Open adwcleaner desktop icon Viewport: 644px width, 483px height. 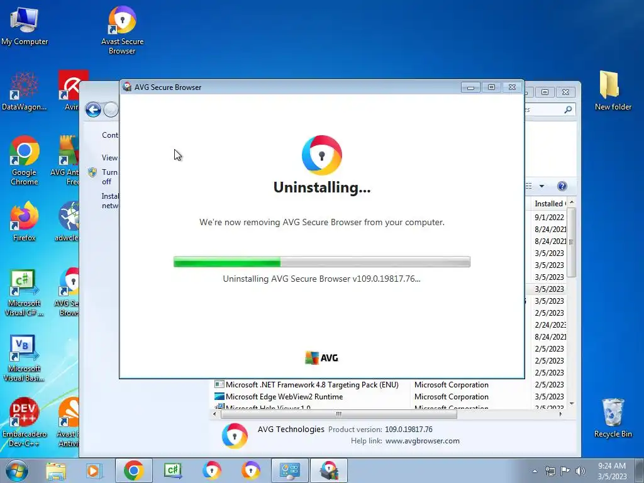point(68,221)
